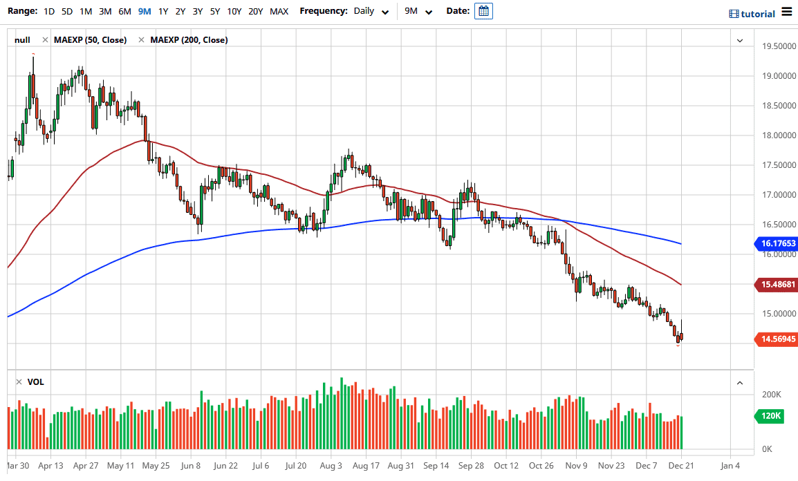The image size is (798, 481).
Task: Select the 1Y range
Action: (163, 11)
